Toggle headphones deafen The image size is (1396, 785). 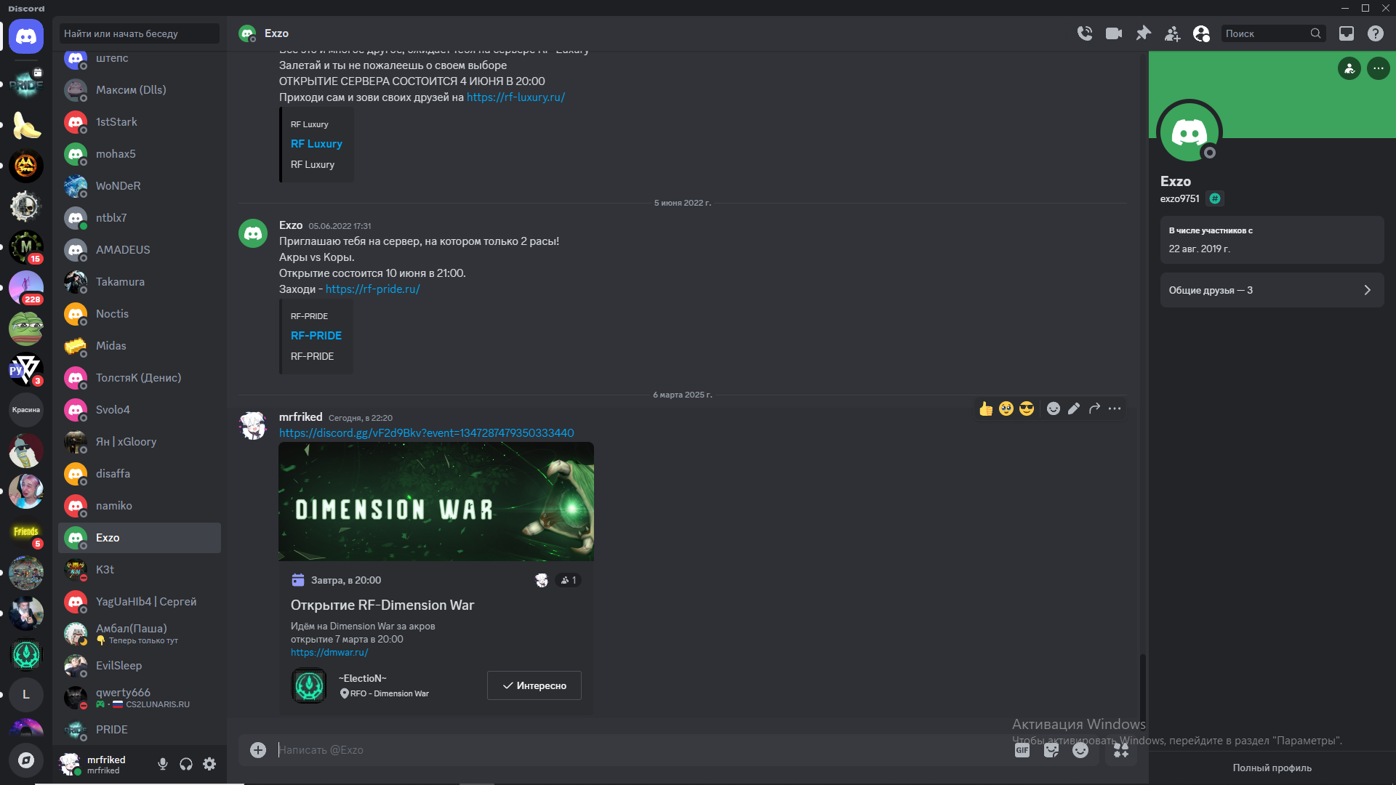[186, 764]
